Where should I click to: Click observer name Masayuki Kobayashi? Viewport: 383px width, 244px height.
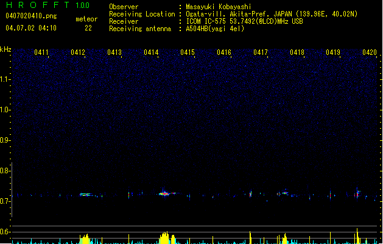pyautogui.click(x=219, y=7)
